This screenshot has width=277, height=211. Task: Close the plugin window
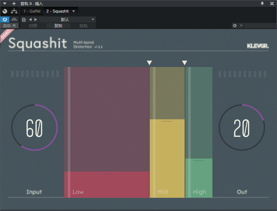(272, 4)
